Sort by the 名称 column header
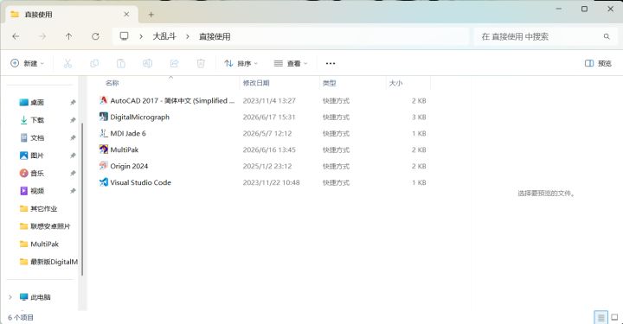The width and height of the screenshot is (623, 324). [x=112, y=83]
